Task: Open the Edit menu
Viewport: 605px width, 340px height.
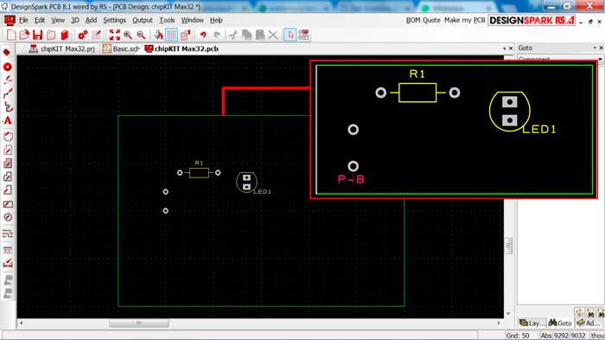Action: (x=40, y=20)
